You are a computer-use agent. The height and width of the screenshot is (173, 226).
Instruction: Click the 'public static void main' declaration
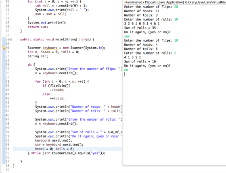tap(57, 40)
